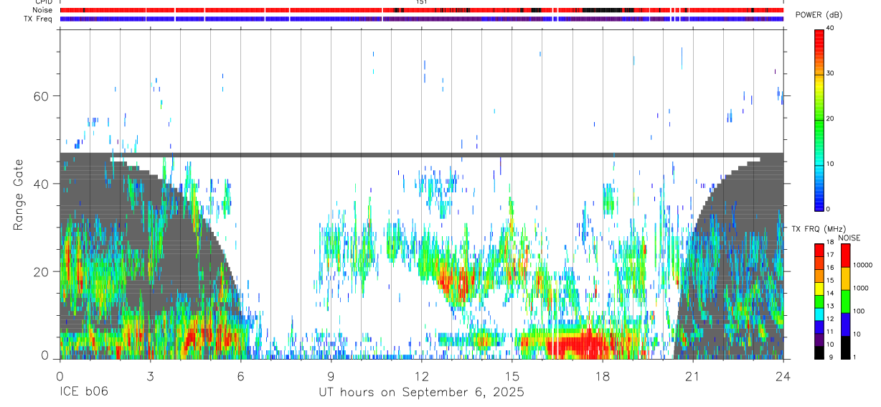Click the 1000 label on the NOISE legend
Viewport: 881px width, 407px height.
861,288
